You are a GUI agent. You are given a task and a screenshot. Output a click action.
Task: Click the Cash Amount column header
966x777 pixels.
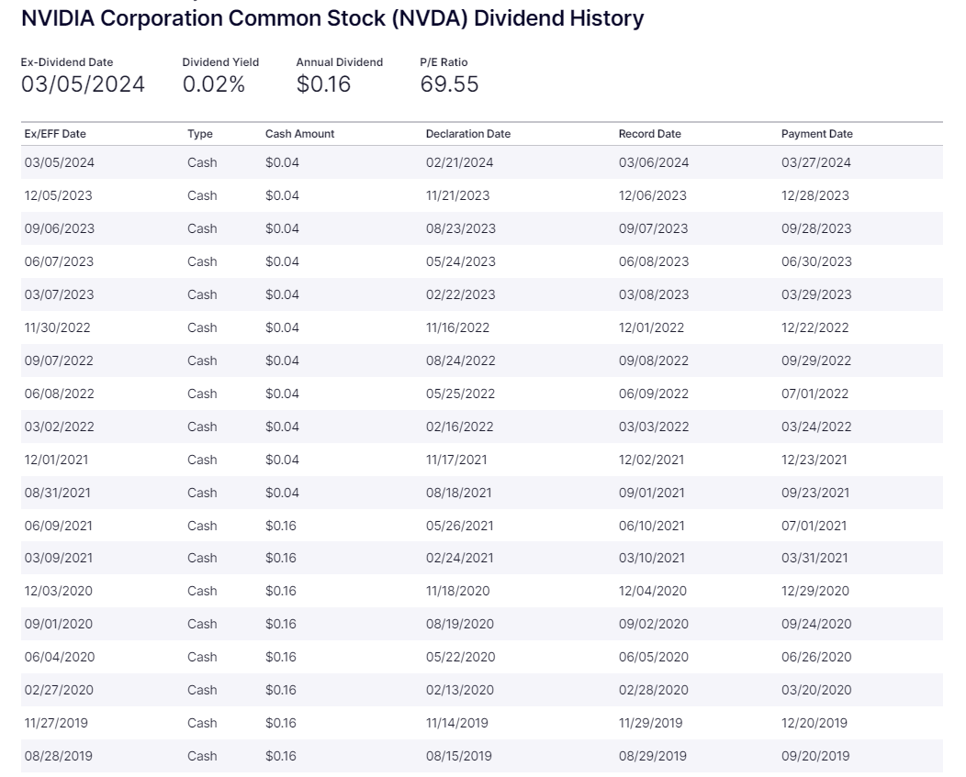pyautogui.click(x=300, y=134)
